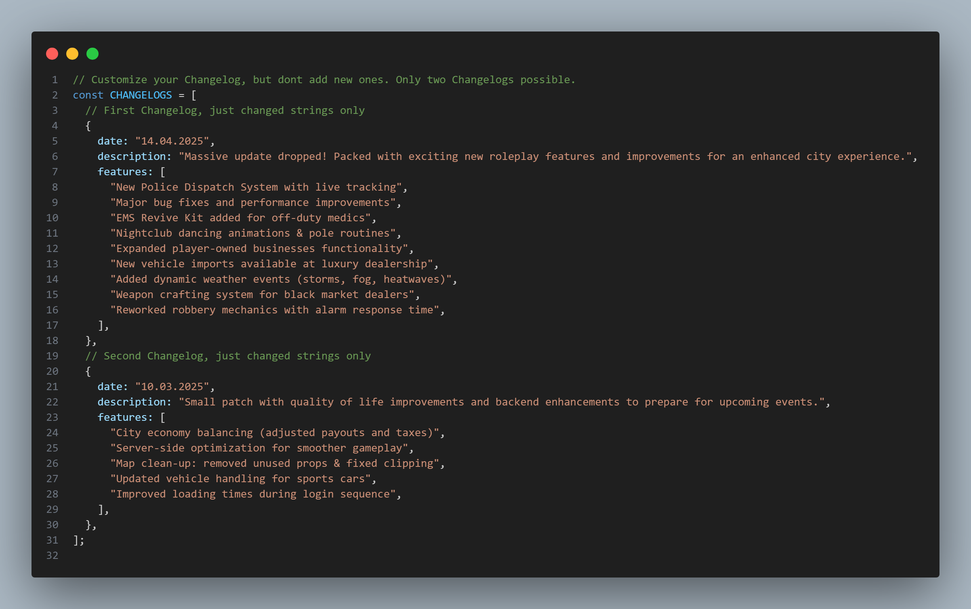Click the date string "10.03.2025"
Image resolution: width=971 pixels, height=609 pixels.
pos(172,386)
